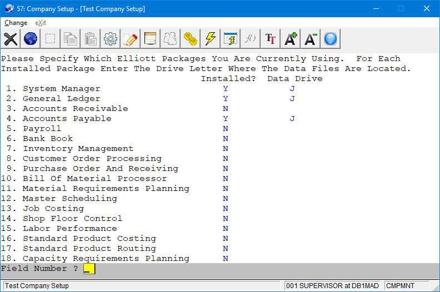The height and width of the screenshot is (292, 440).
Task: Click the gold chain links icon
Action: click(x=191, y=39)
